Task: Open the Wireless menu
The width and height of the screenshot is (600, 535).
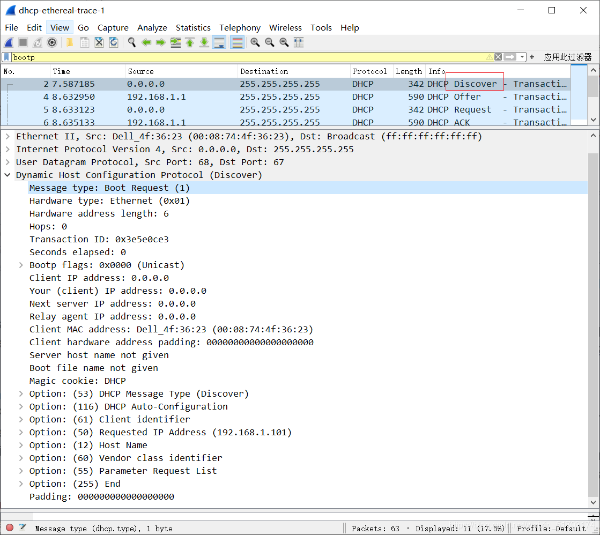Action: pyautogui.click(x=285, y=27)
